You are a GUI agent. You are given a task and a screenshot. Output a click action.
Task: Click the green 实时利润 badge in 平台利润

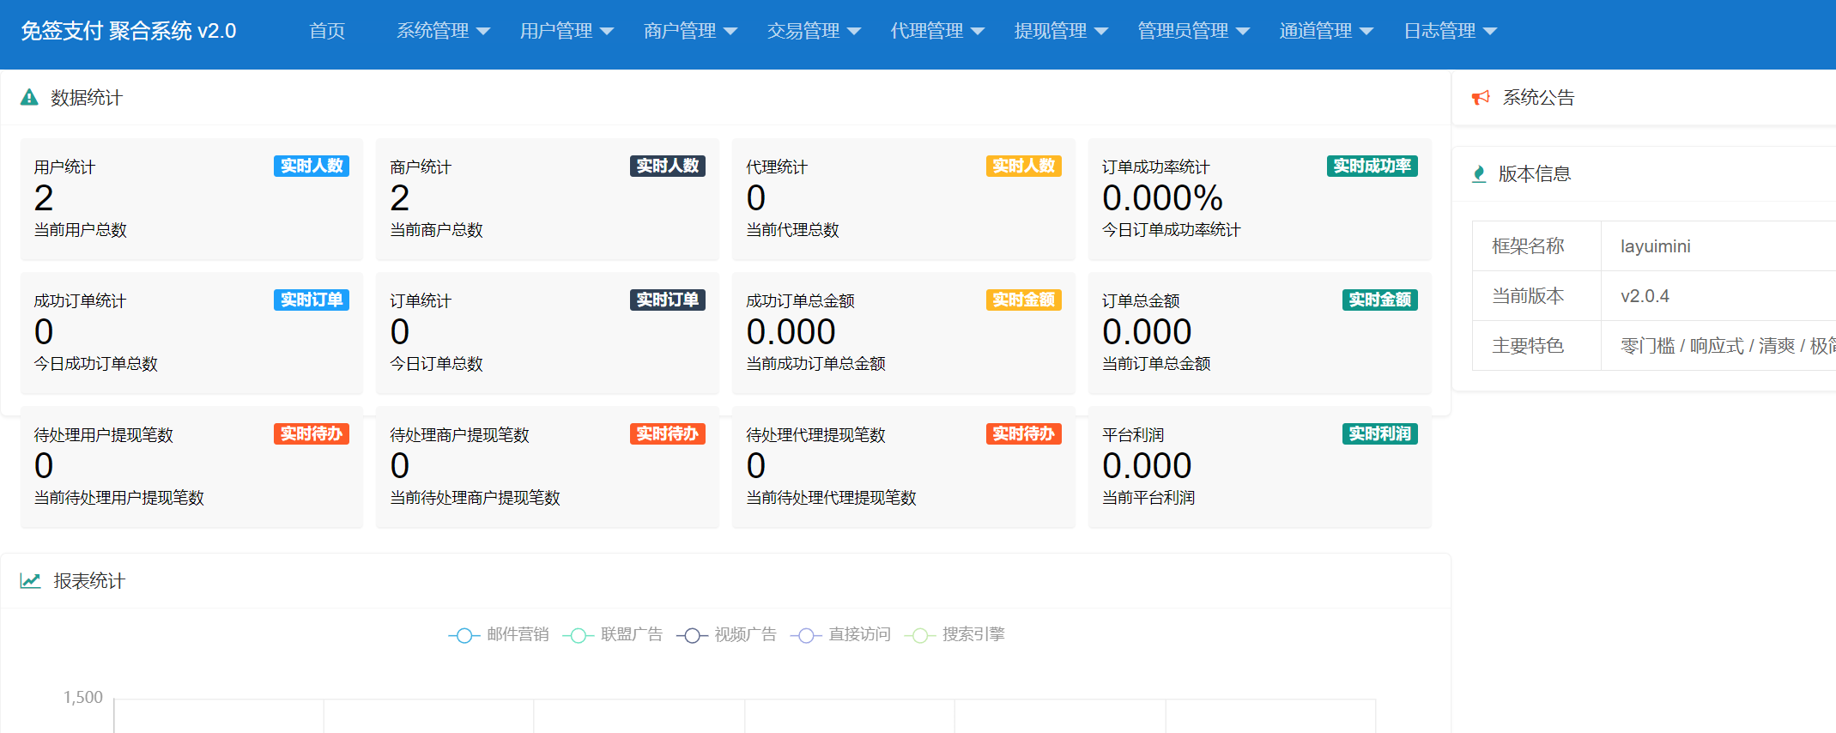point(1379,433)
